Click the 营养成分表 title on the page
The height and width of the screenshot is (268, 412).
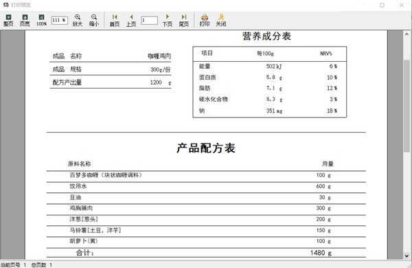(266, 36)
